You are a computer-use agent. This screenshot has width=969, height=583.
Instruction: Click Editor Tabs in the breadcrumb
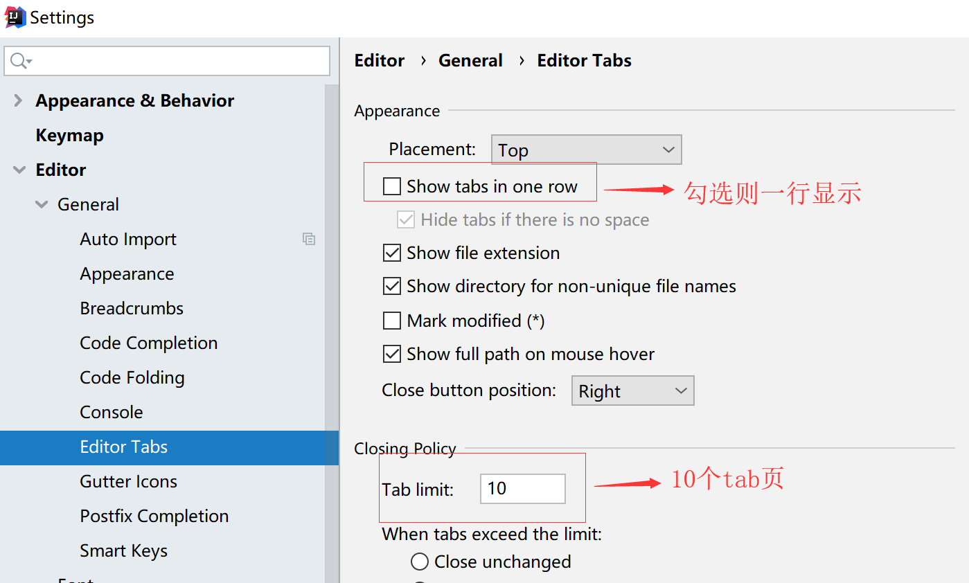tap(585, 61)
